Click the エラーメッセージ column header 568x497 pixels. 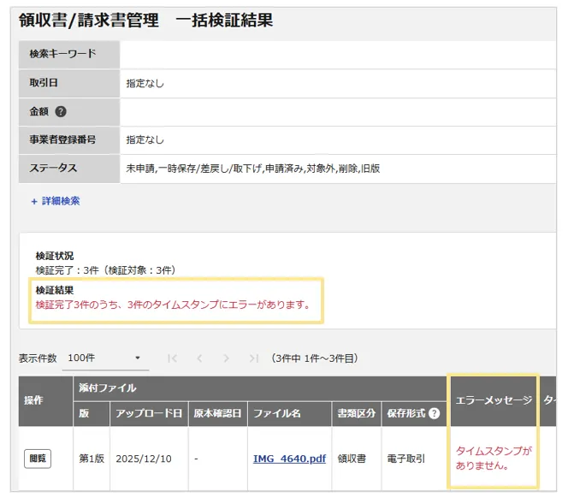point(494,400)
